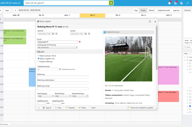The height and width of the screenshot is (127, 192).
Task: Focus the Vad vill du göra search field
Action: tap(66, 3)
